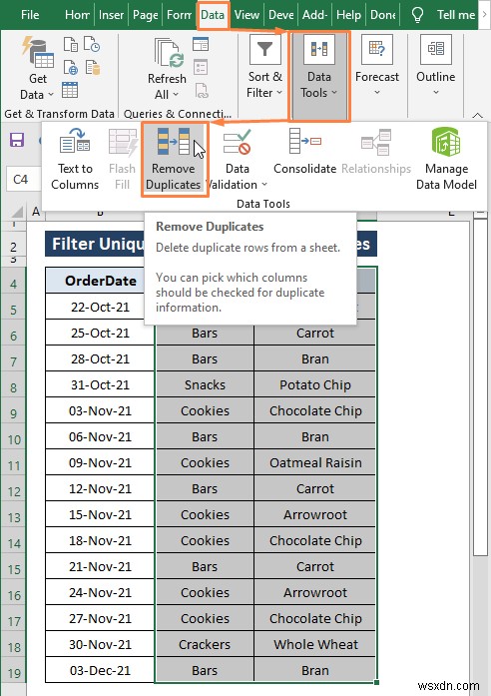Switch to the Developer tab
Viewport: 491px width, 696px height.
tap(280, 15)
